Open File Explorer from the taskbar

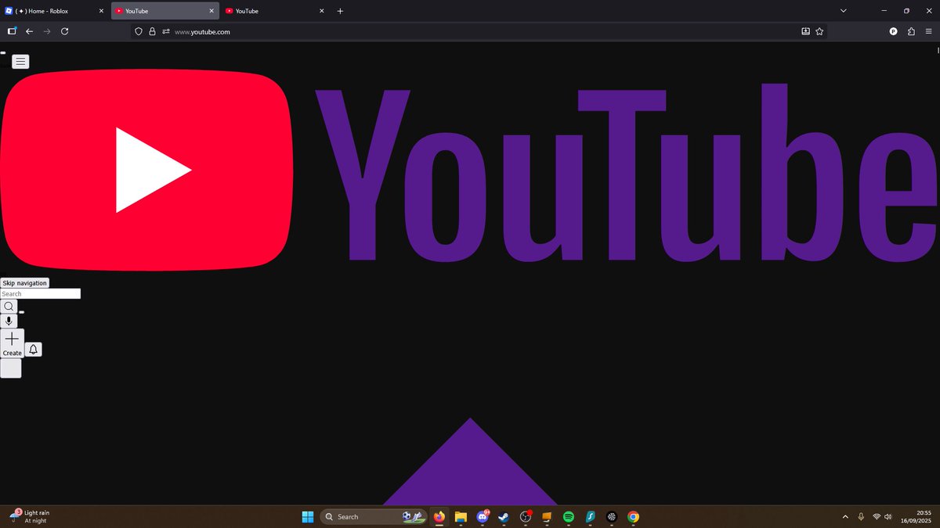pyautogui.click(x=461, y=516)
